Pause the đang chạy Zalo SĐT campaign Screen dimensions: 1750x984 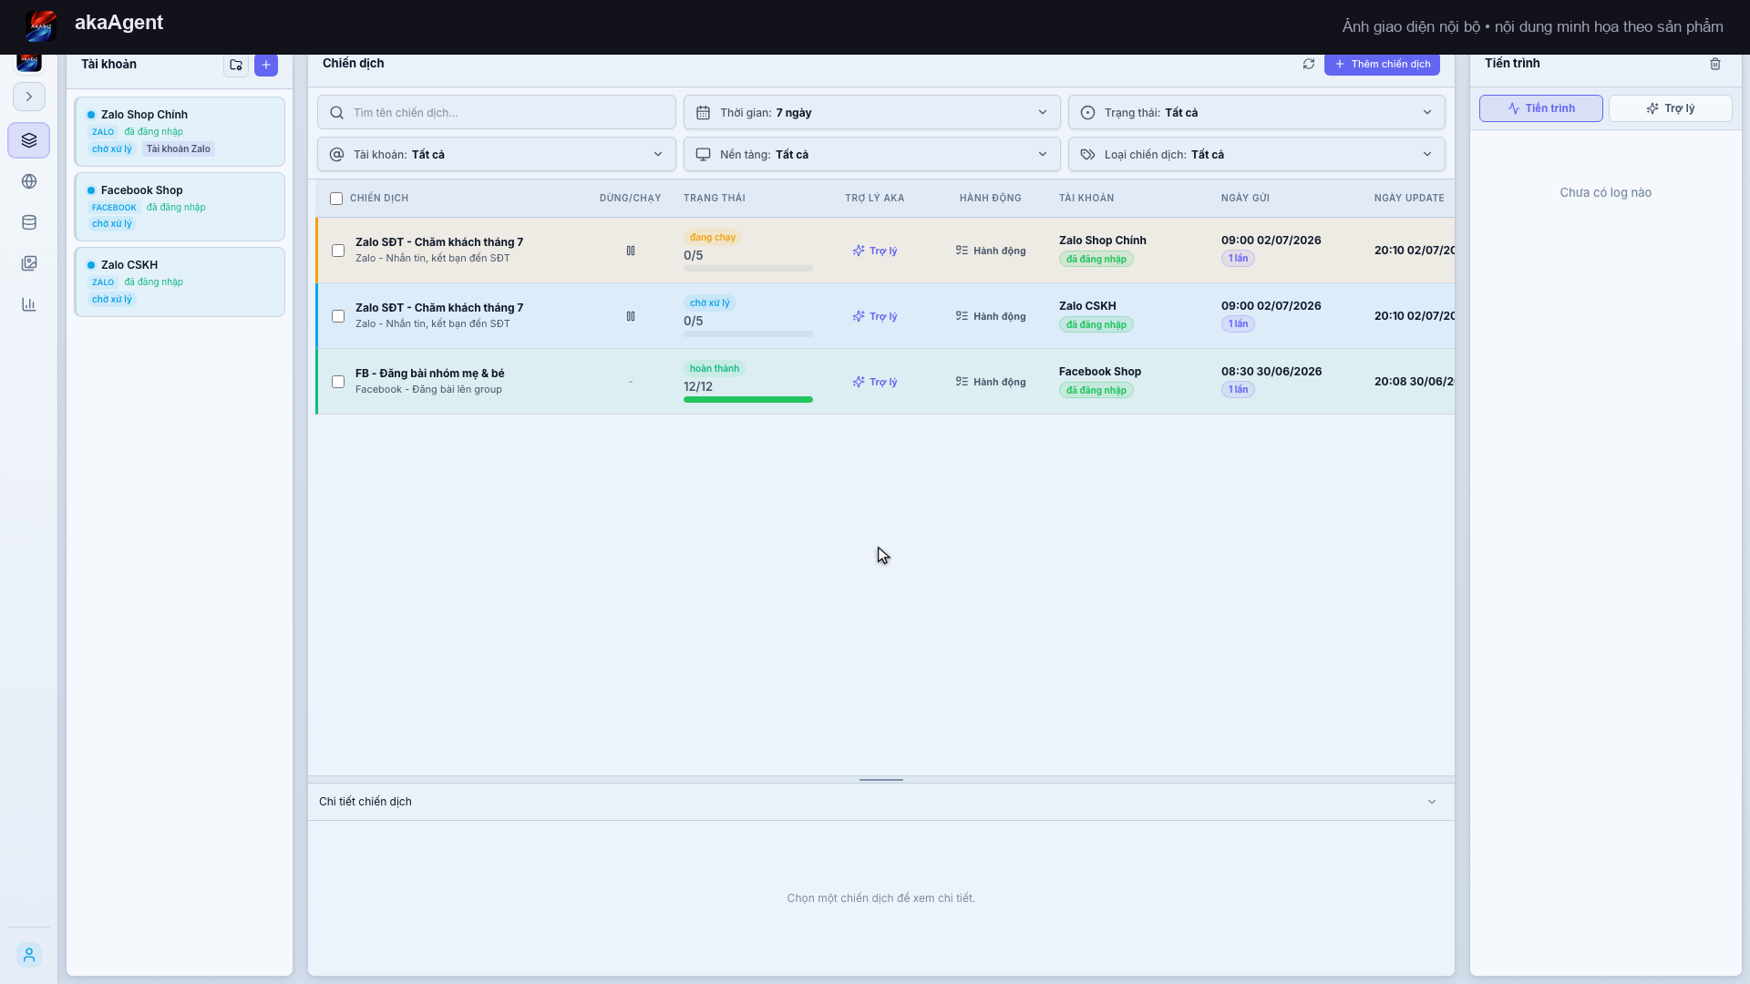click(x=631, y=251)
